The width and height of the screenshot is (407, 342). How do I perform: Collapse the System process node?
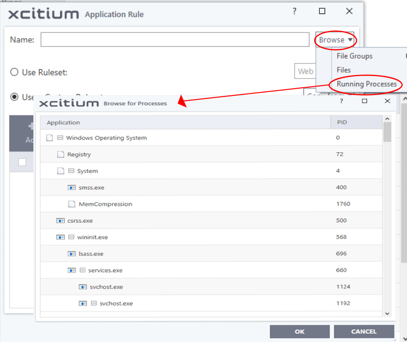pyautogui.click(x=71, y=171)
